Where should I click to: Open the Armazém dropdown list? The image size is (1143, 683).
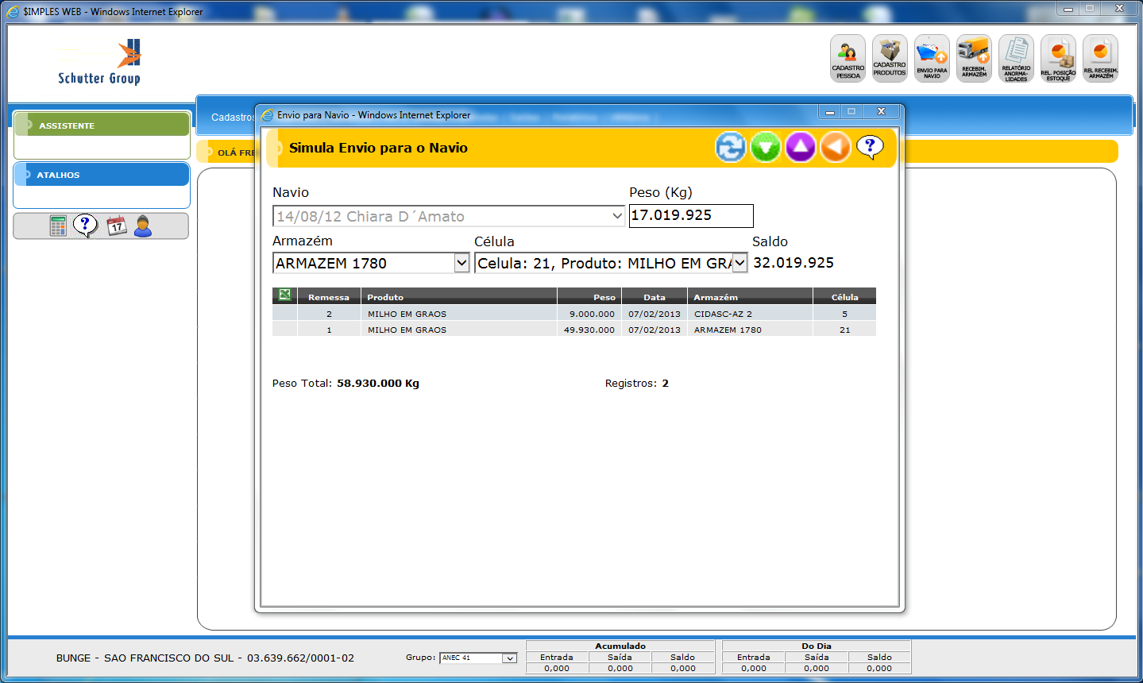pyautogui.click(x=461, y=263)
